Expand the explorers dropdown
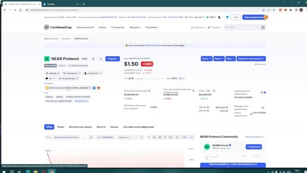The image size is (307, 173). tap(71, 73)
